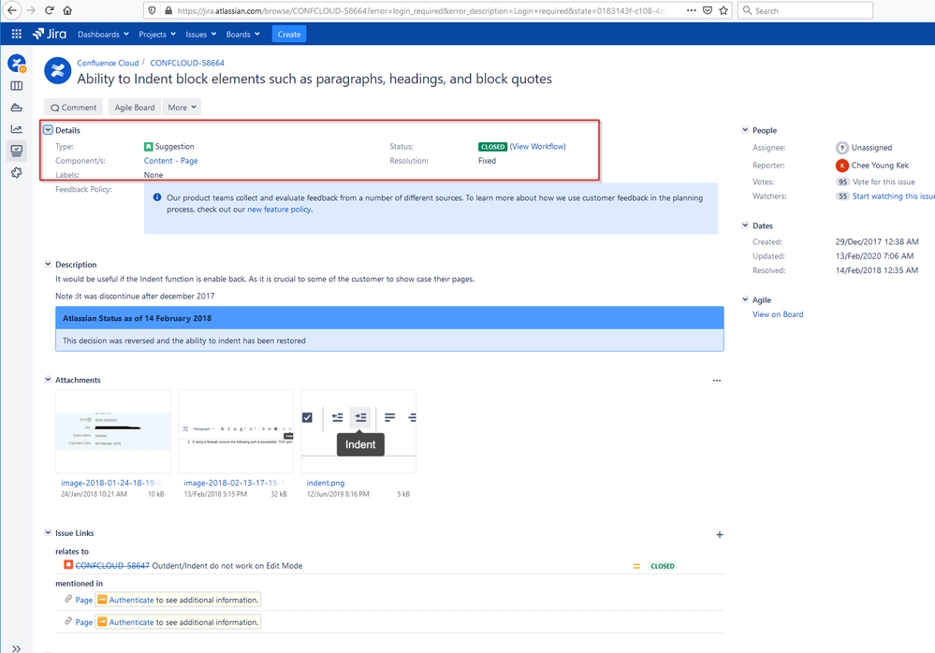Click Vote for this issue

coord(884,182)
